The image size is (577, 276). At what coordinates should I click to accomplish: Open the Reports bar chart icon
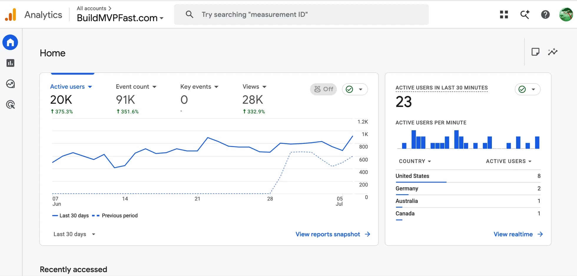tap(10, 63)
